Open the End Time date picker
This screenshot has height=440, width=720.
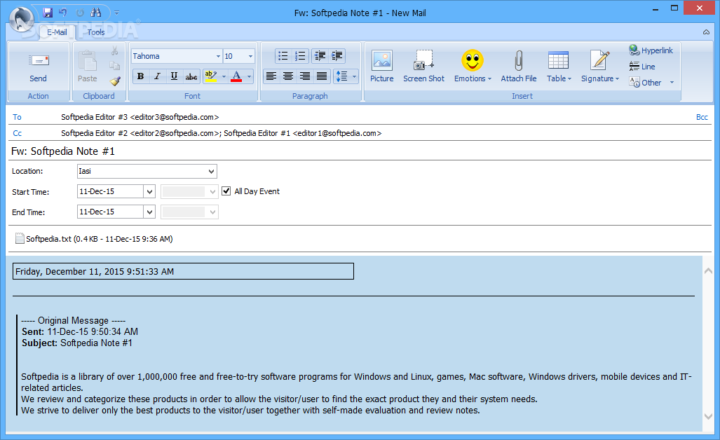[x=149, y=212]
